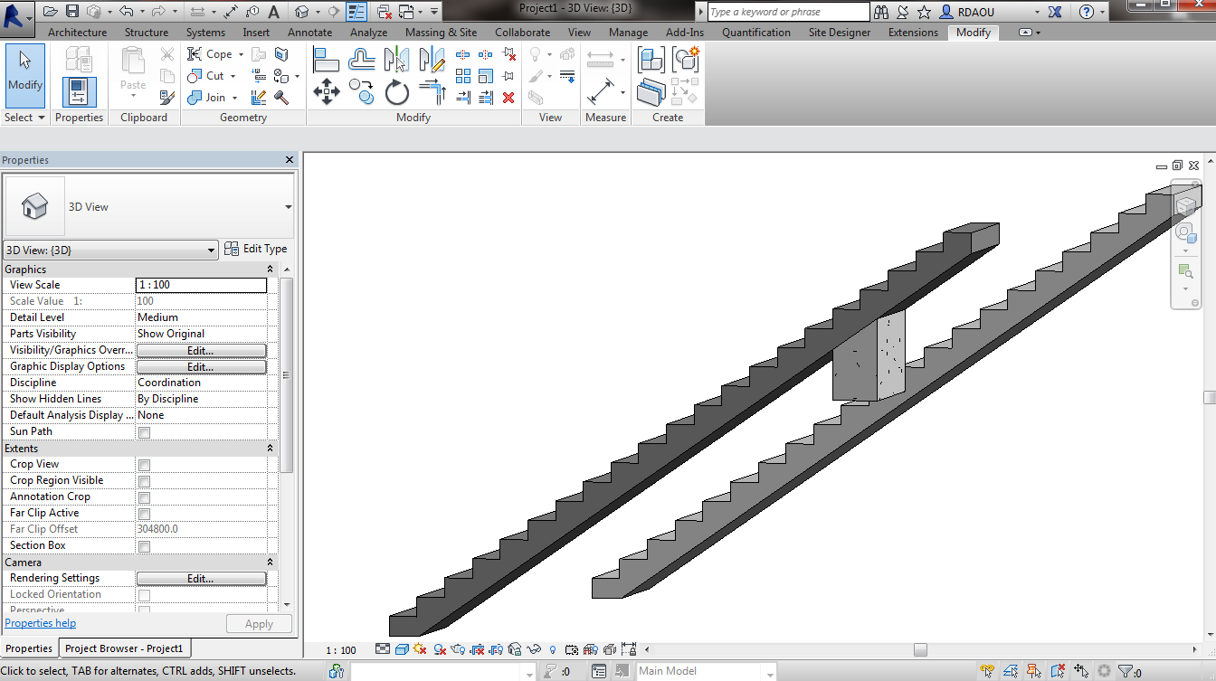Click the Aligned Dimension measure tool
The image size is (1216, 681).
(x=599, y=92)
